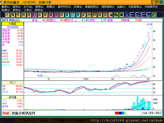Image resolution: width=164 pixels, height=123 pixels.
Task: Select the magenta 選 toolbar icon
Action: coord(34,15)
